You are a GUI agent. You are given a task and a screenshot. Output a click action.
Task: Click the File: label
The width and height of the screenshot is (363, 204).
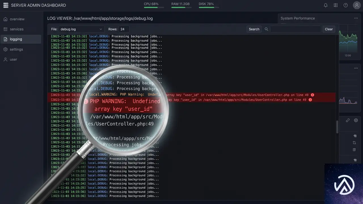click(x=54, y=29)
